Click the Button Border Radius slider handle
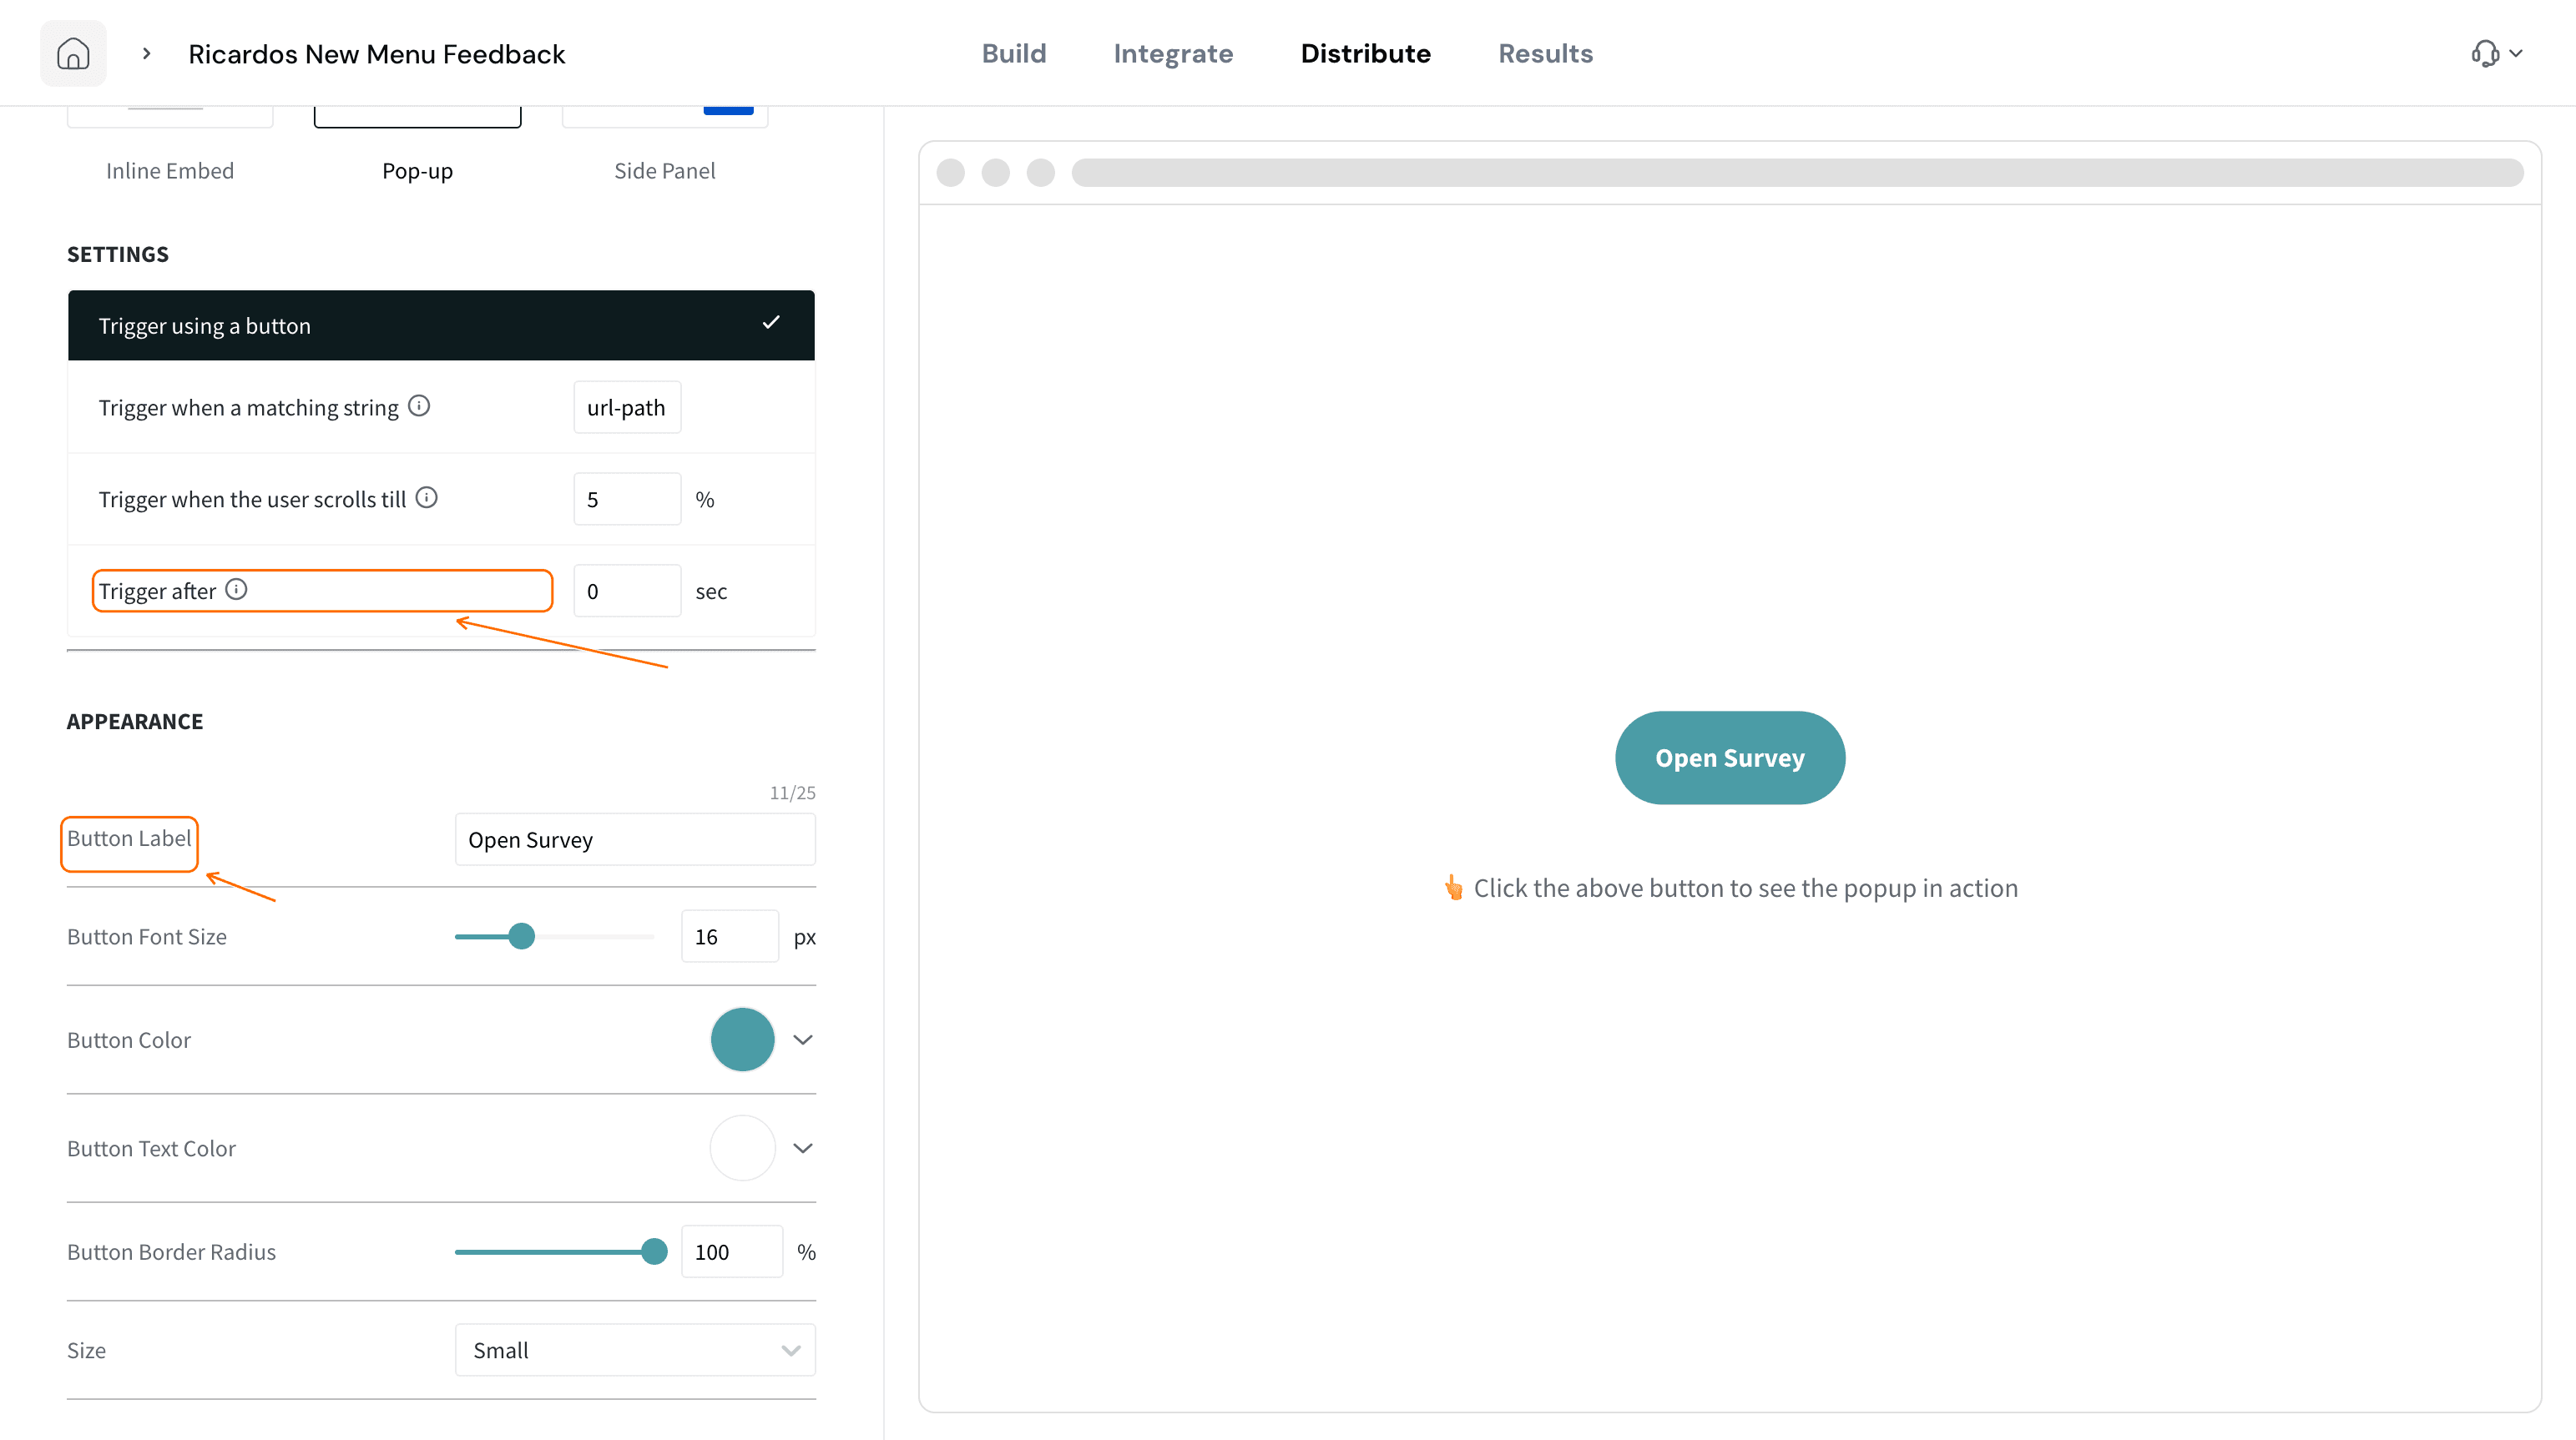Screen dimensions: 2576x1440 654,1251
